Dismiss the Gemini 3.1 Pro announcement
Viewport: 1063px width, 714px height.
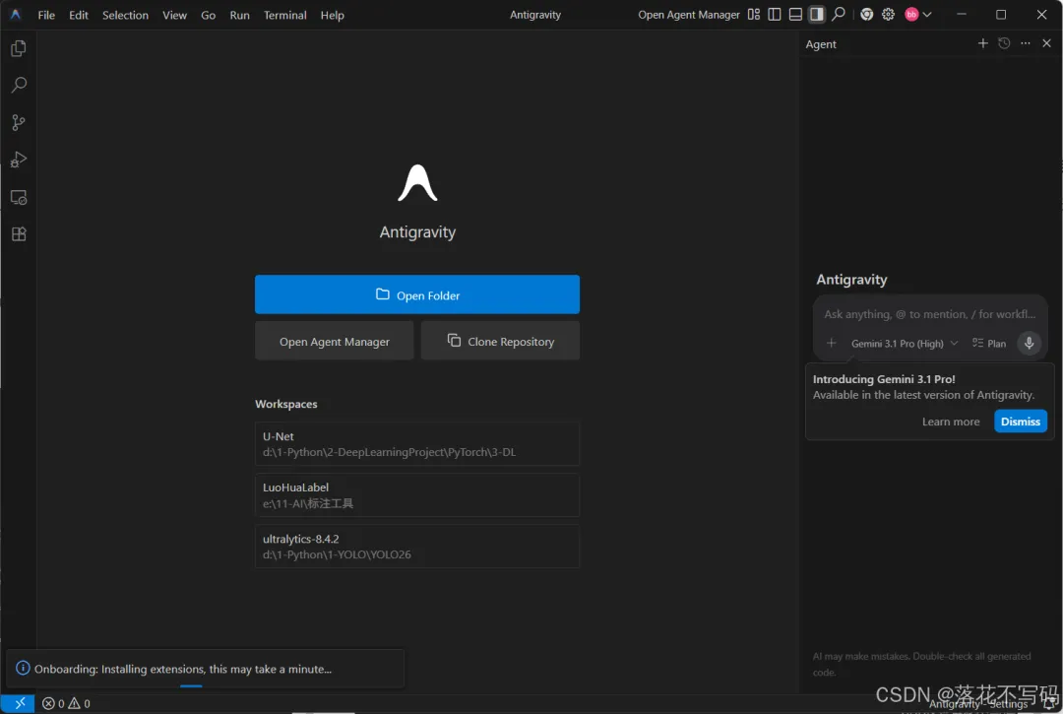pyautogui.click(x=1020, y=422)
